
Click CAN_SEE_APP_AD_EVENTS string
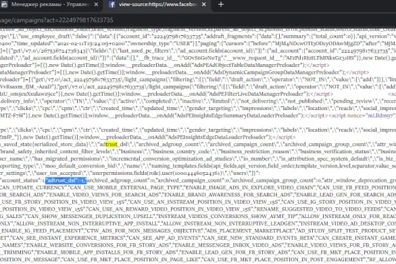pos(164,238)
